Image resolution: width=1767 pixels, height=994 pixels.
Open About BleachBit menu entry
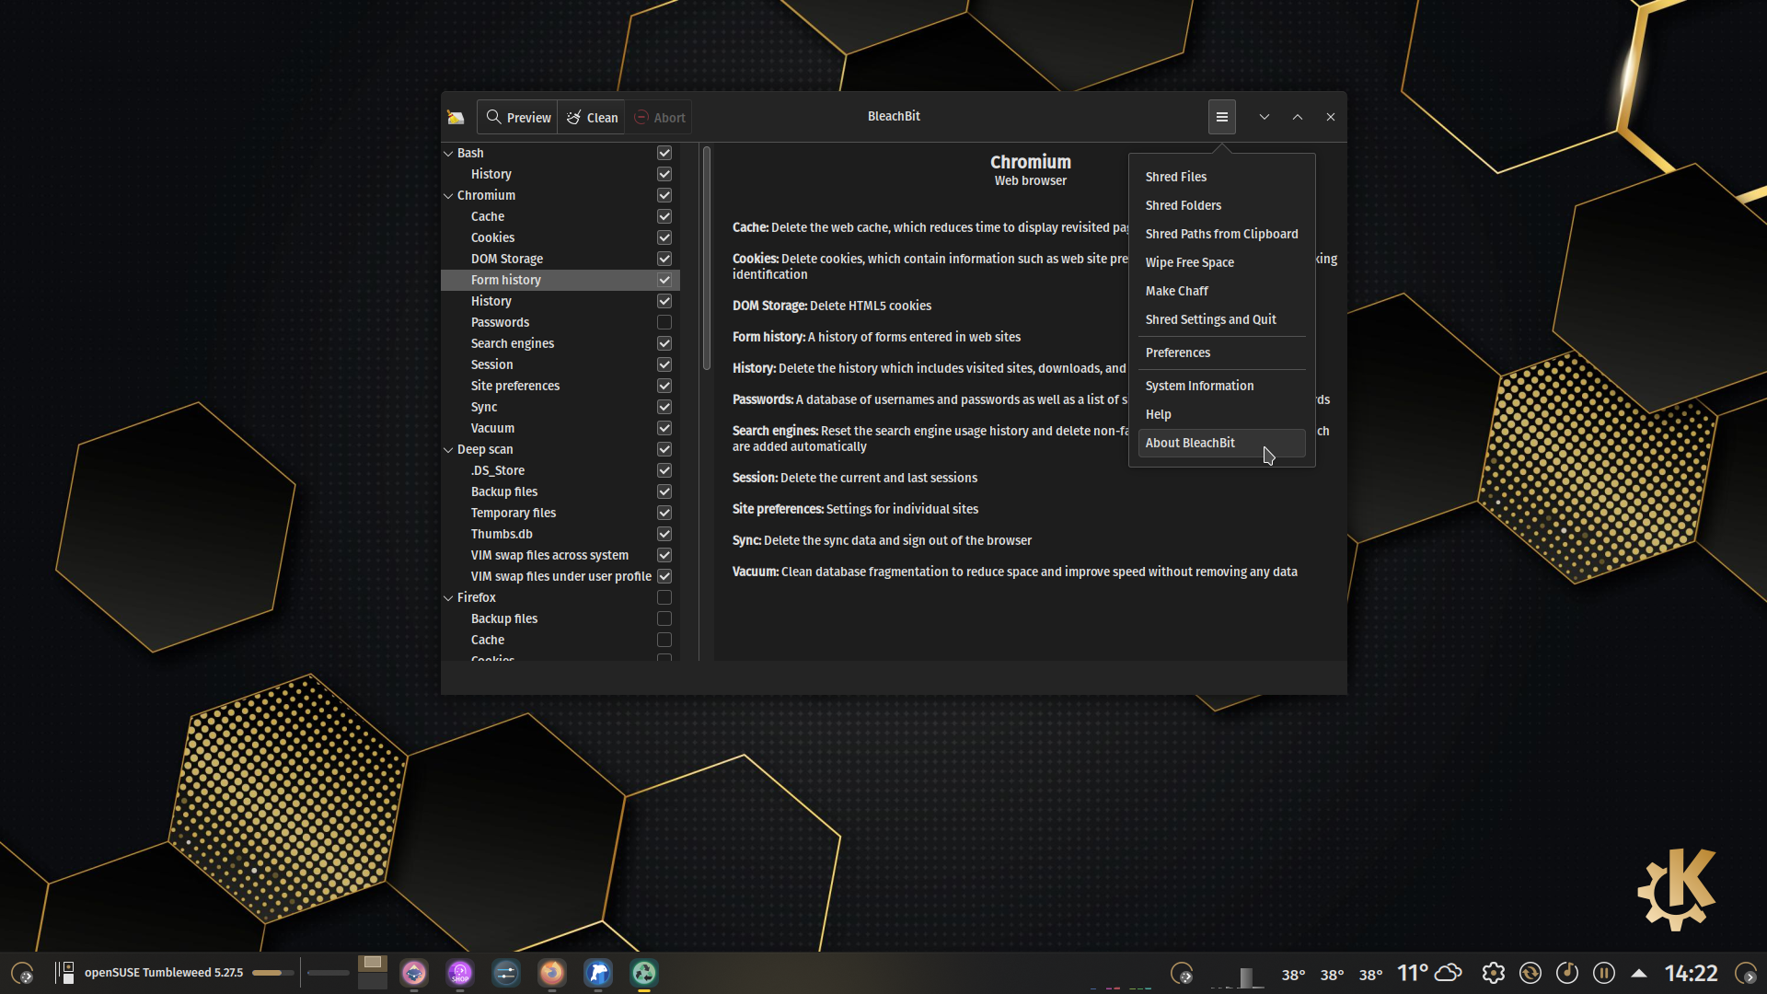(x=1221, y=443)
